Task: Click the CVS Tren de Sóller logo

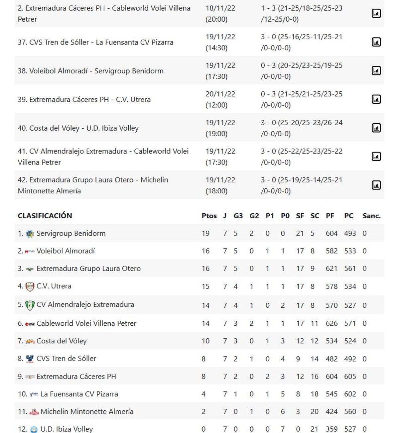Action: [31, 358]
